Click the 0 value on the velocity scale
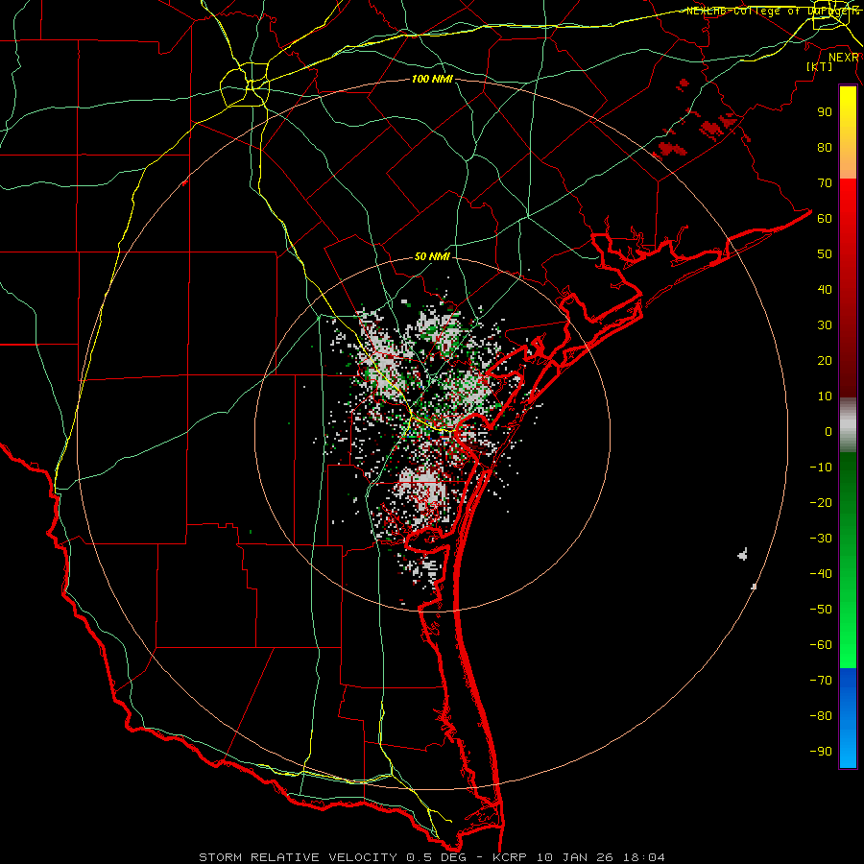Screen dimensions: 864x864 828,431
